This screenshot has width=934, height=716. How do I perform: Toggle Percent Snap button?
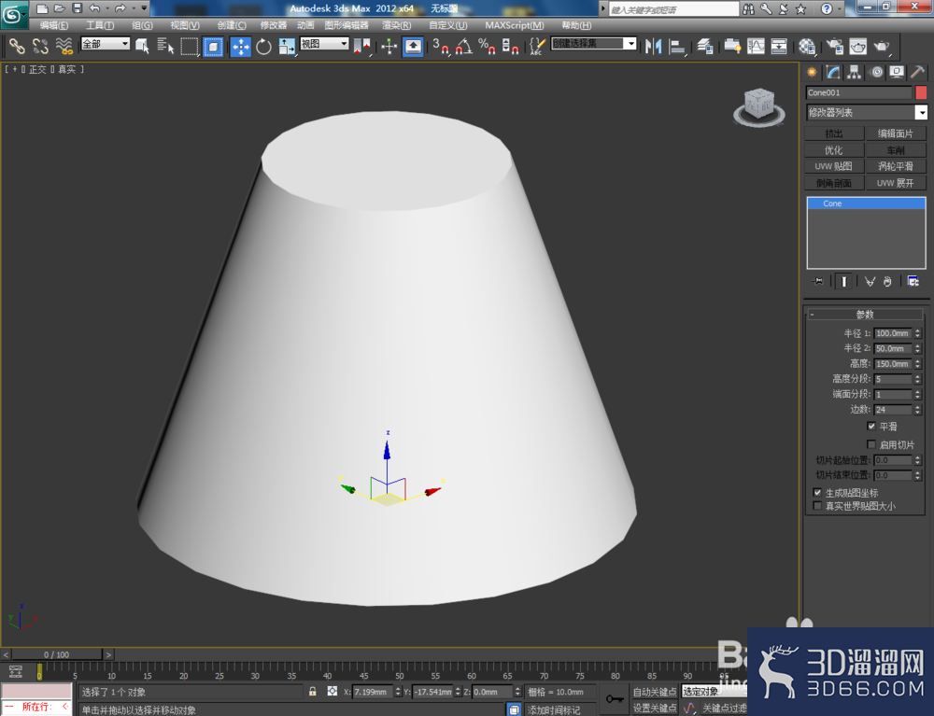(487, 47)
